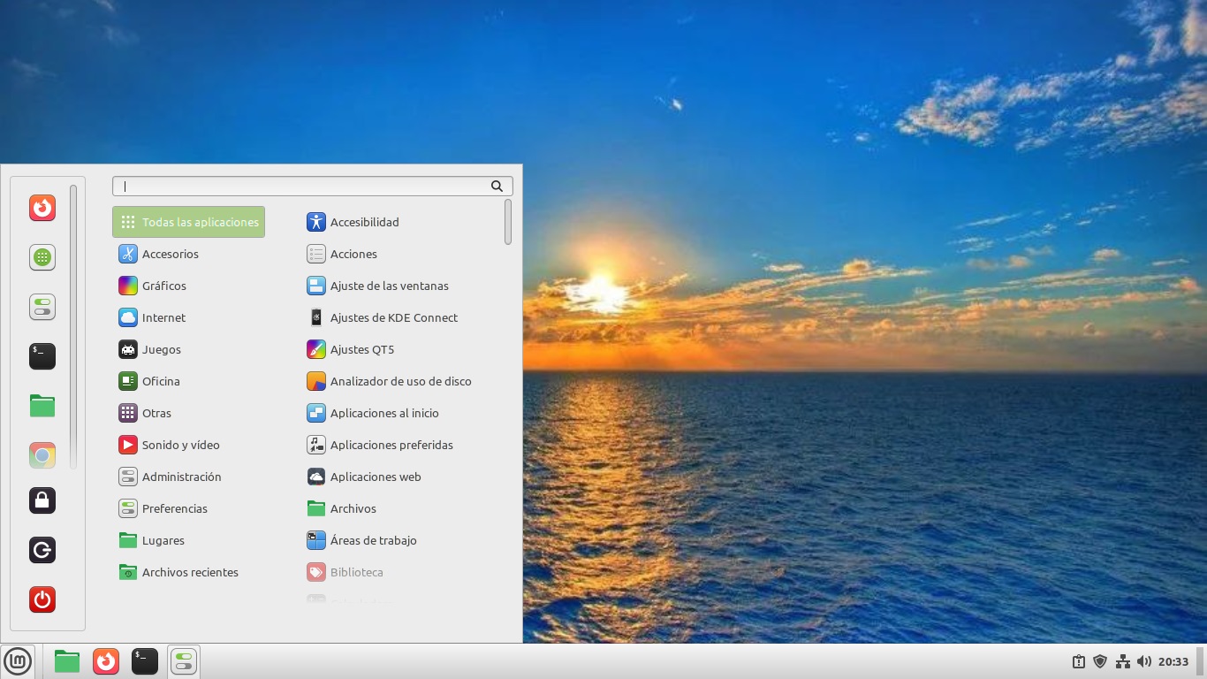This screenshot has height=679, width=1207.
Task: Launch Firefox from menu favorites sidebar
Action: pyautogui.click(x=42, y=208)
